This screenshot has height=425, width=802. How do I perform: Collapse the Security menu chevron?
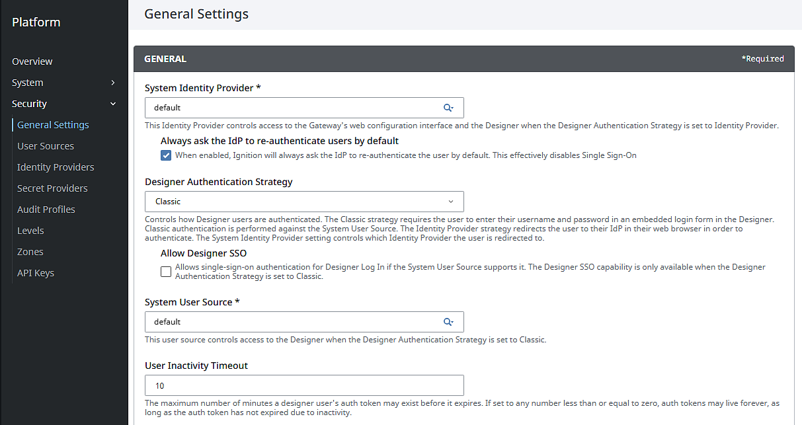[113, 104]
